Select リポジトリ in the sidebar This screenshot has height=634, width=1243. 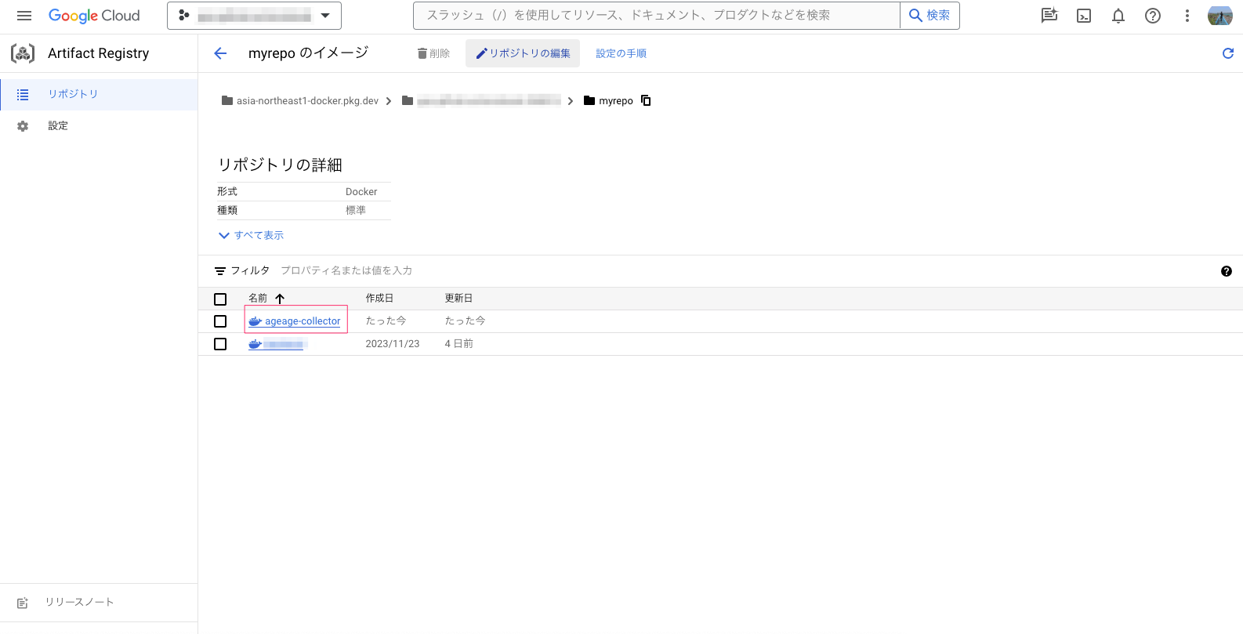pos(73,94)
